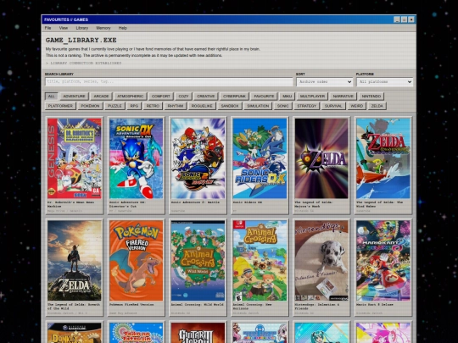Open Zelda Breath of the Wild cover

(75, 261)
